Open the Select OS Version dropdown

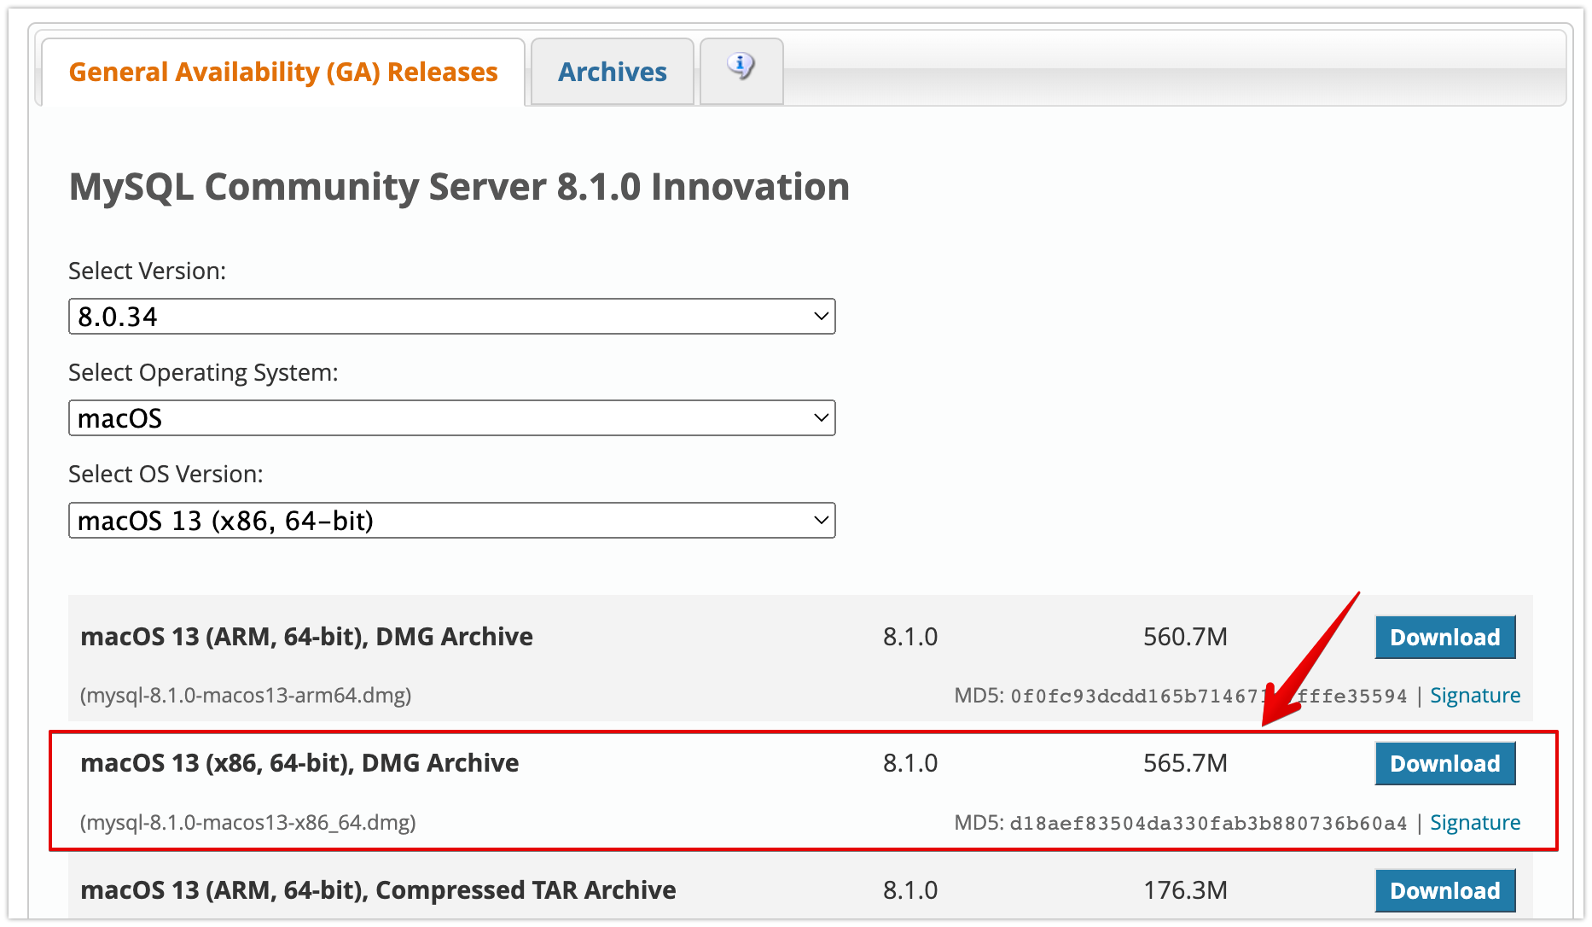450,521
